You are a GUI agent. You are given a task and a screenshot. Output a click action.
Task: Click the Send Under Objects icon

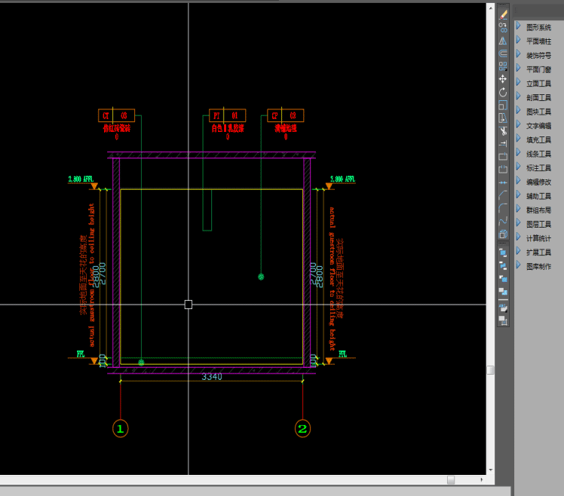503,292
